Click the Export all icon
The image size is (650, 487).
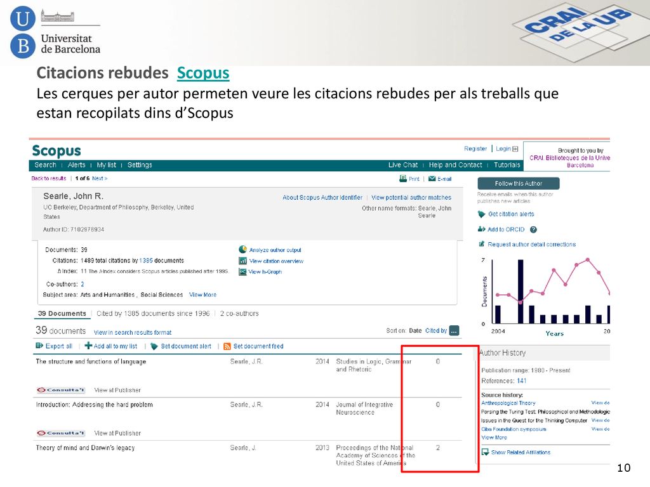39,346
